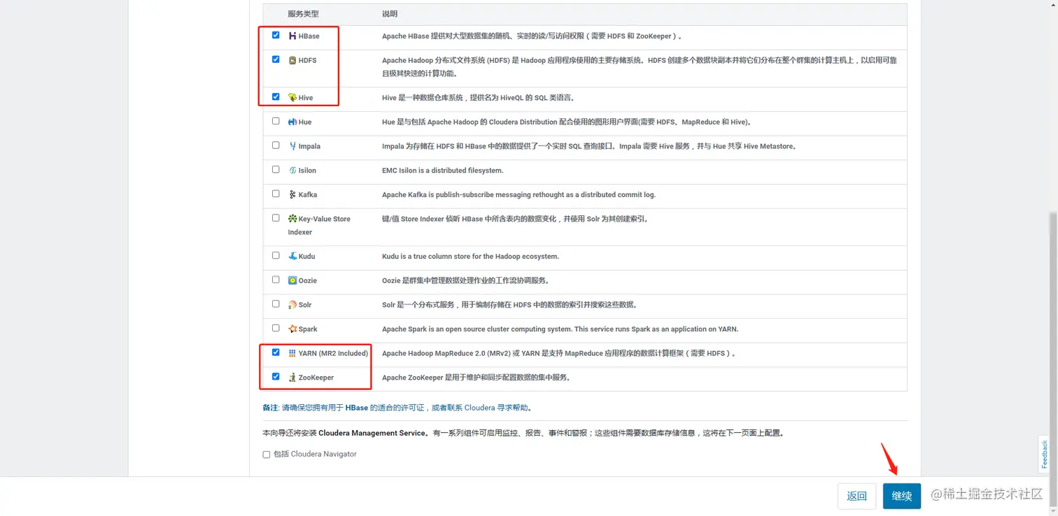The height and width of the screenshot is (516, 1058).
Task: Tick the Isilon checkbox
Action: 276,169
